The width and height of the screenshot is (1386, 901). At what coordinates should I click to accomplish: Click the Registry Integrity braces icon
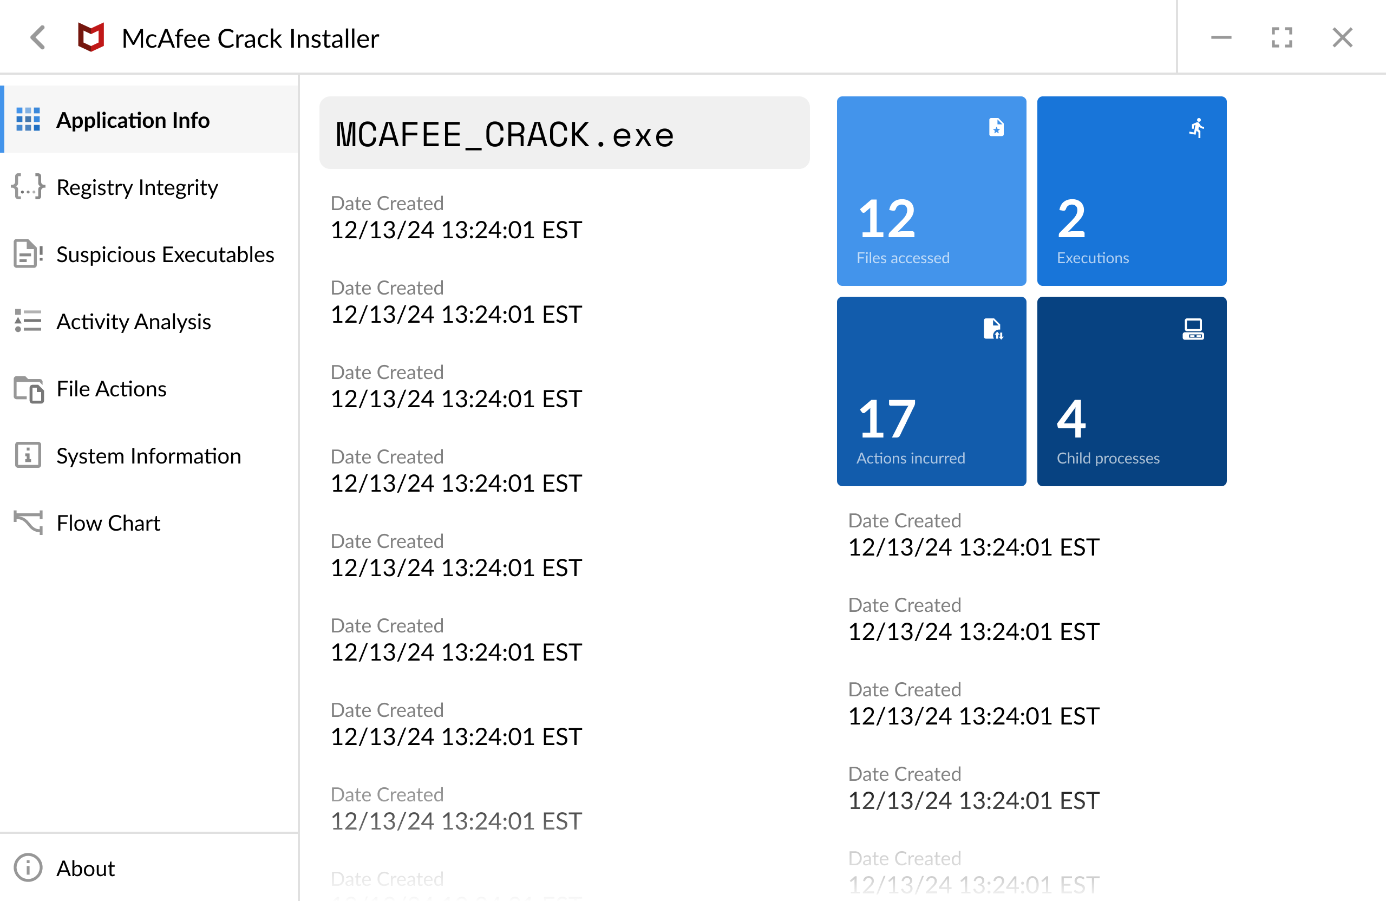click(28, 187)
